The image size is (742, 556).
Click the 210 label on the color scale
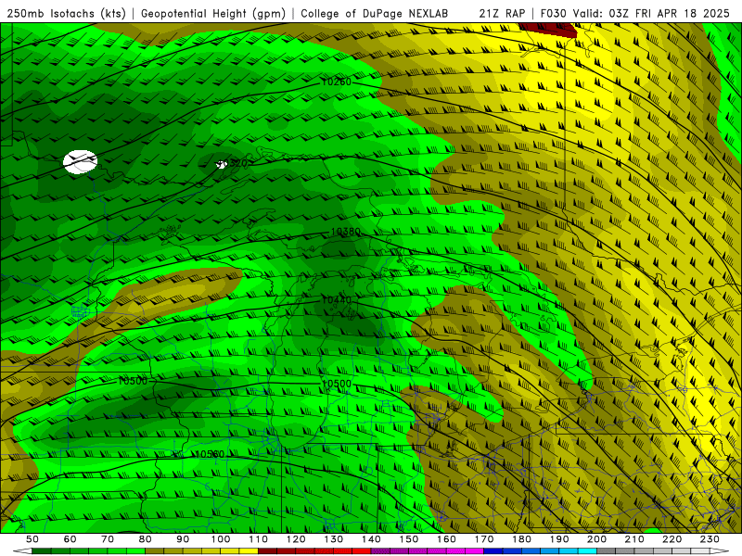coord(634,539)
